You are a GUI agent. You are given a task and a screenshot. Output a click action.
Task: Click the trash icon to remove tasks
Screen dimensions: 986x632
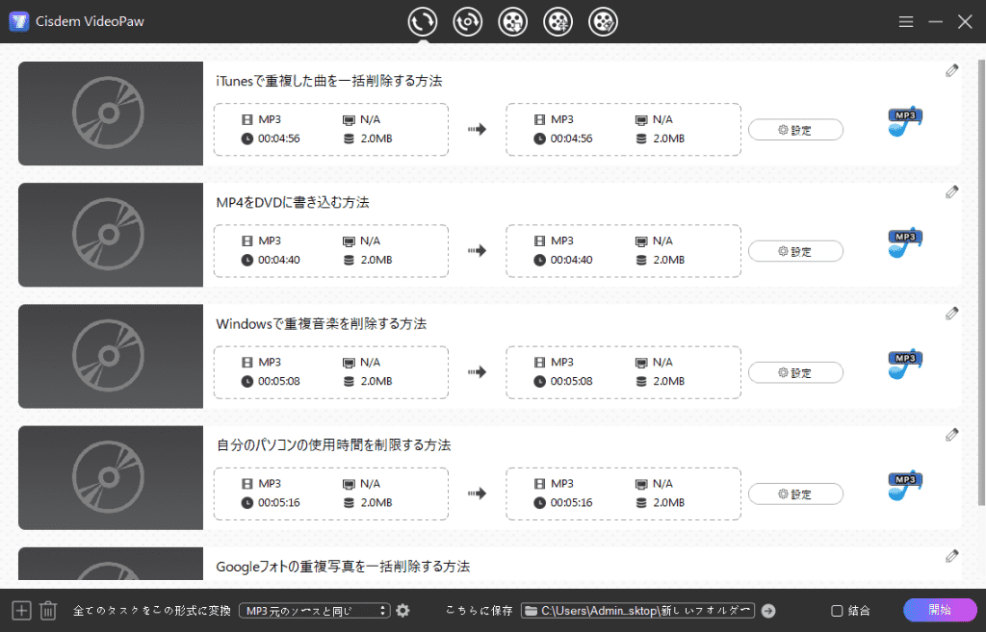[48, 610]
